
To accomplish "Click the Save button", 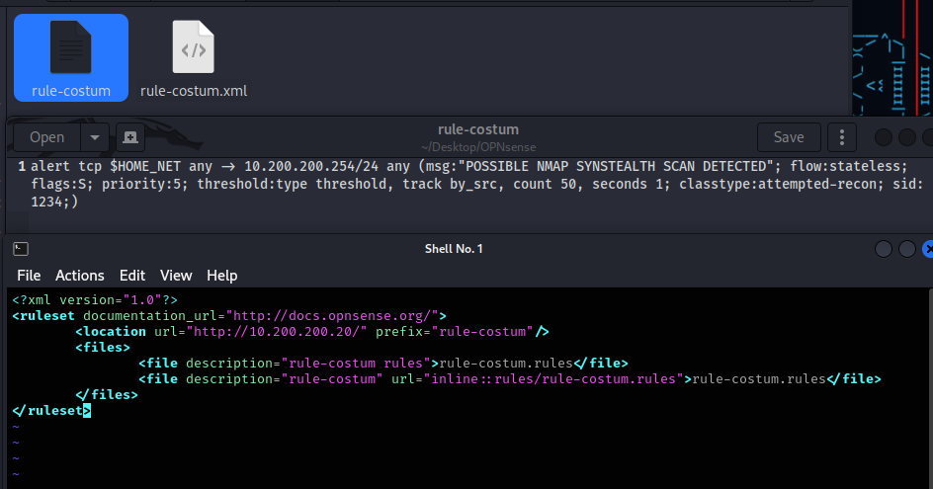I will 789,137.
